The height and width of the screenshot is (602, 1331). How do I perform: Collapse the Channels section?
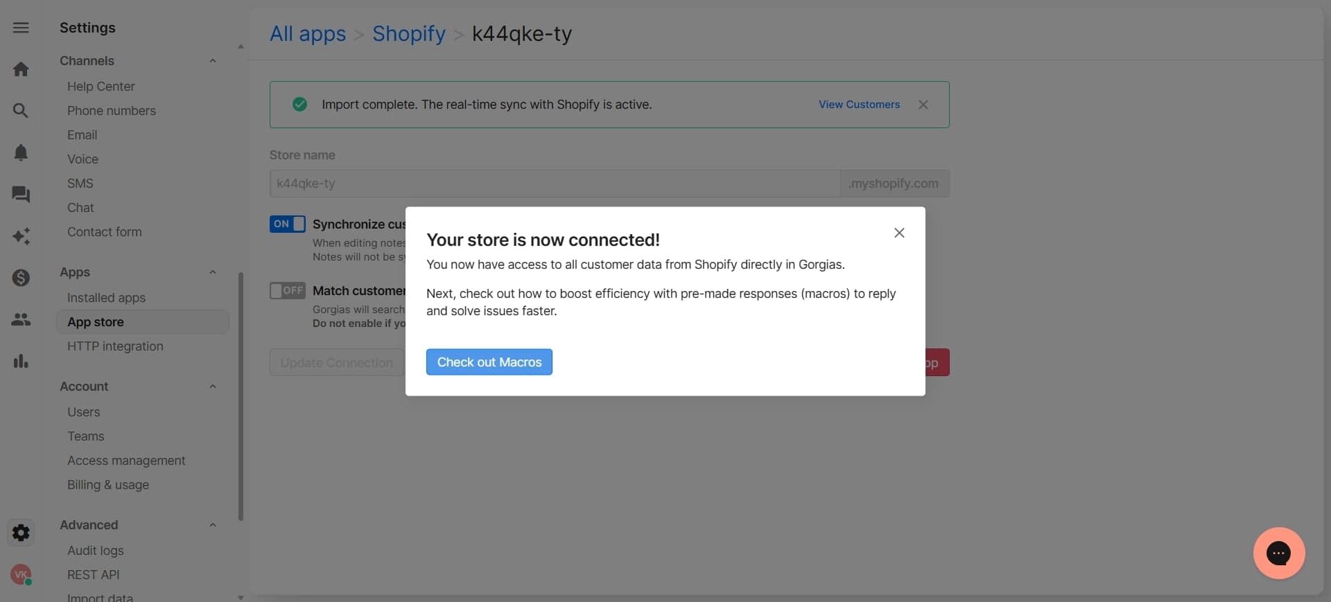click(x=213, y=61)
